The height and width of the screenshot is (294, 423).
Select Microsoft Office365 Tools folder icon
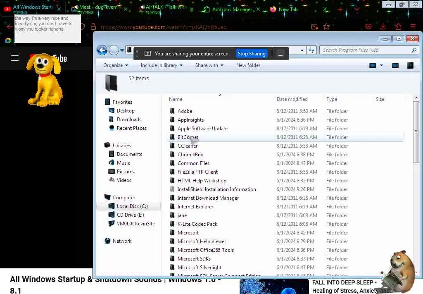coord(172,250)
